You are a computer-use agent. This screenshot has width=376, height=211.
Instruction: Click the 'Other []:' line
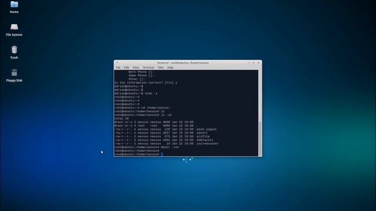pyautogui.click(x=137, y=79)
